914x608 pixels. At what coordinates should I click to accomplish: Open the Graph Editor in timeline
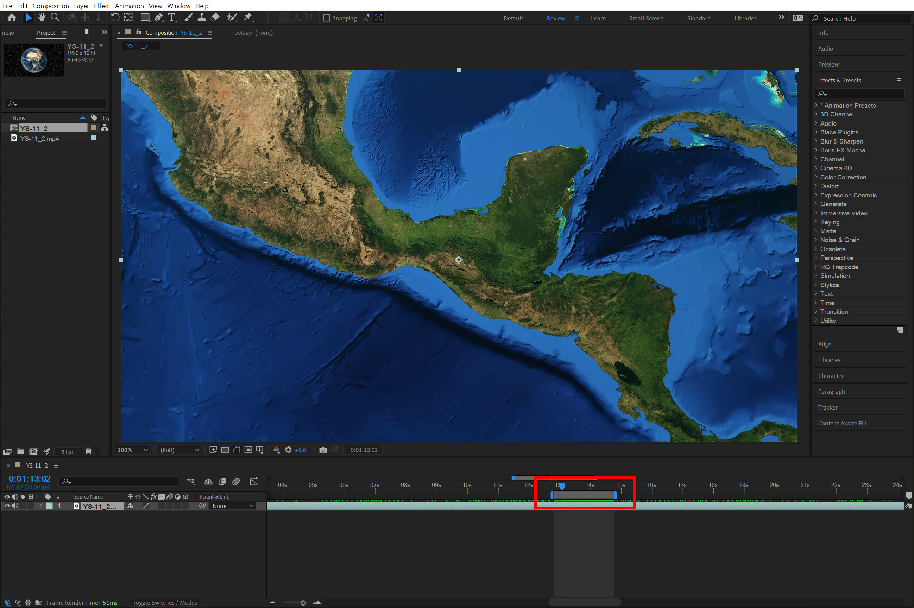pyautogui.click(x=254, y=482)
